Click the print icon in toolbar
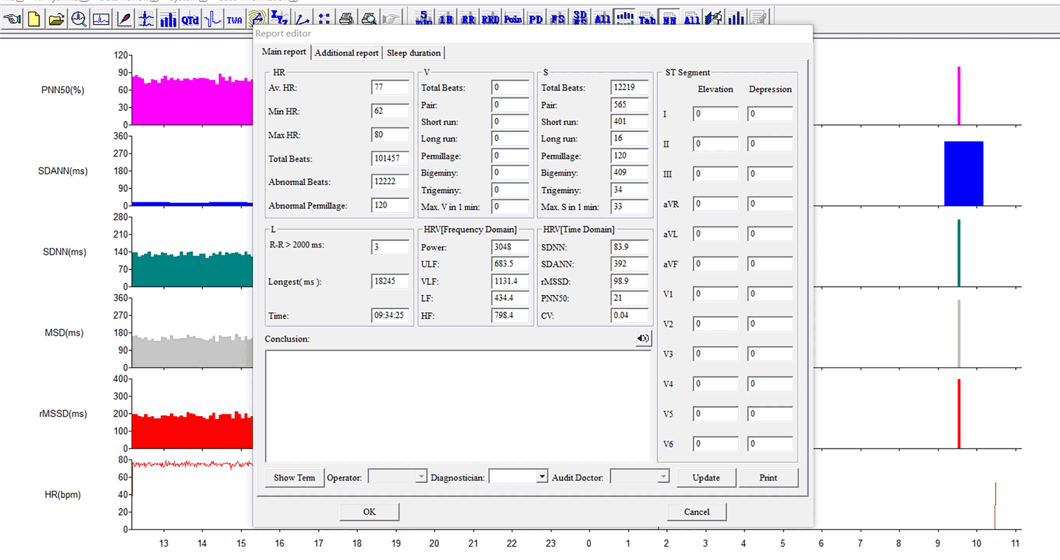 [x=346, y=19]
